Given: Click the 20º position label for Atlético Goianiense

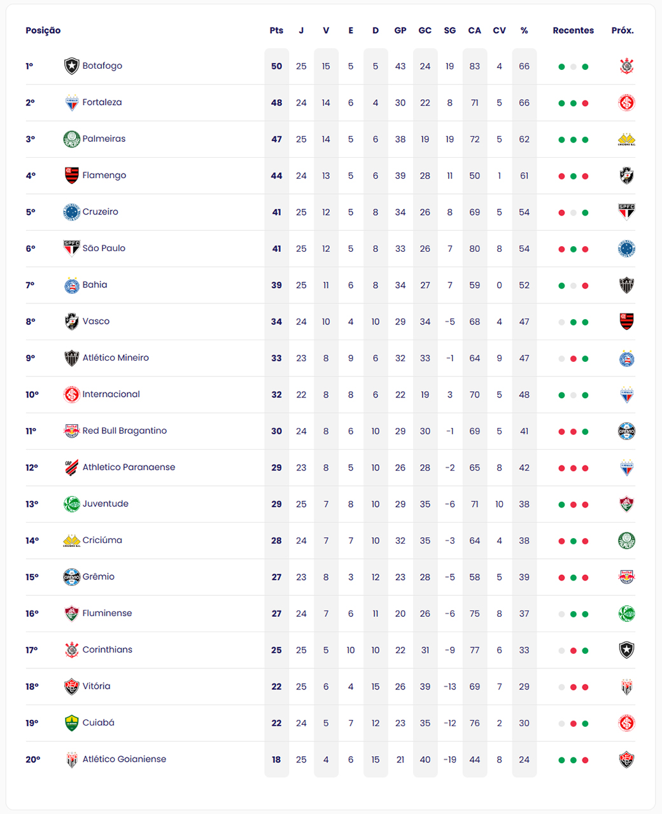Looking at the screenshot, I should (32, 759).
